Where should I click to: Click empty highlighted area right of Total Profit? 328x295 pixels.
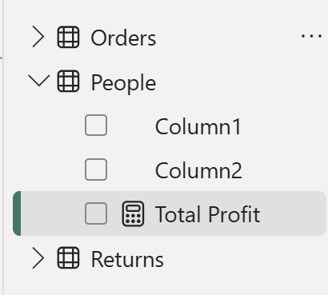[292, 213]
